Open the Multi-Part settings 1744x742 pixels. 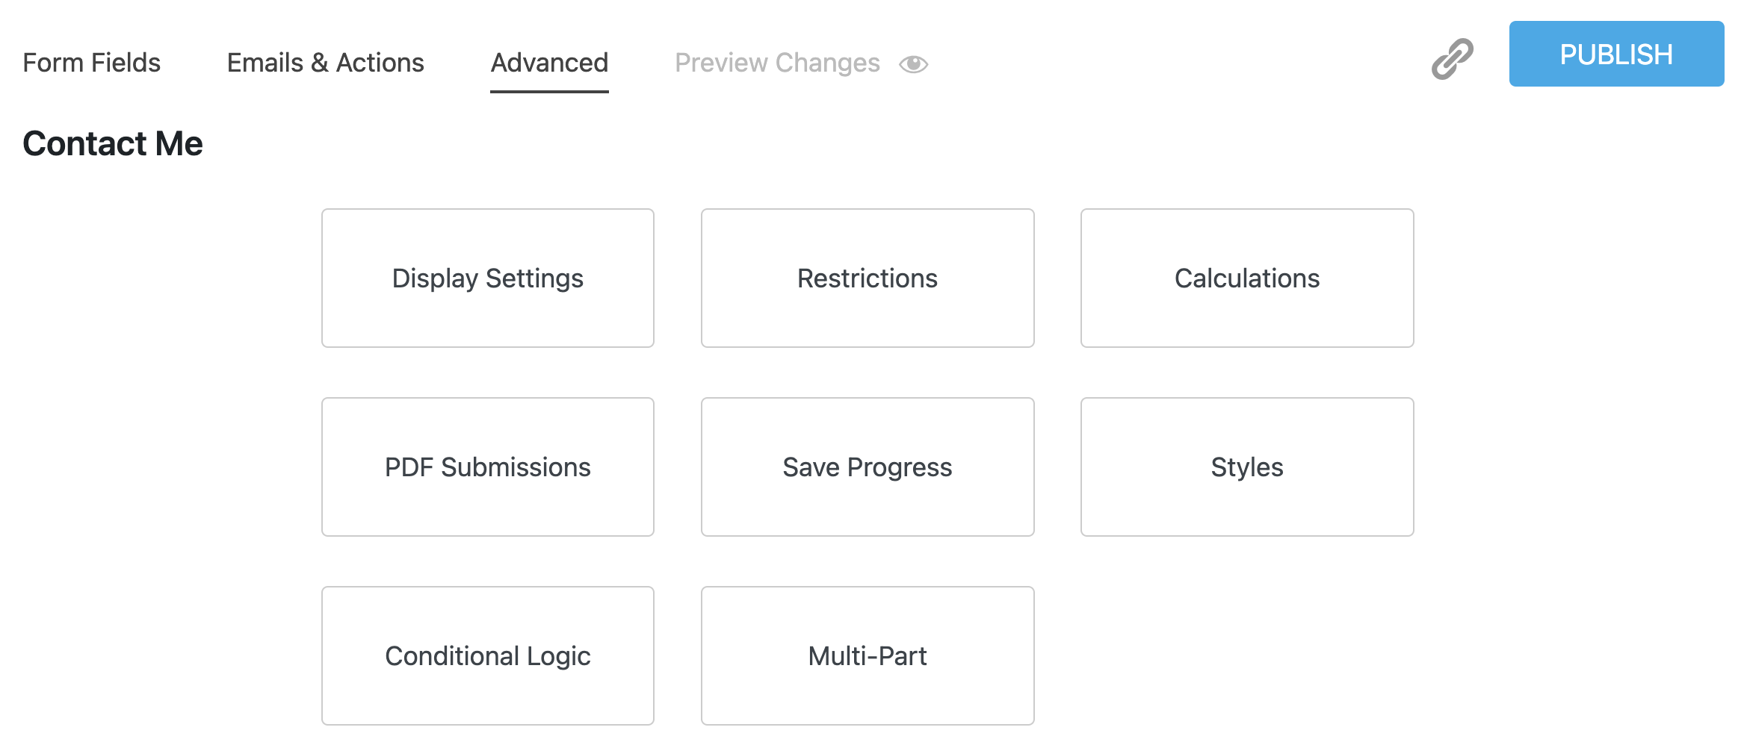867,656
